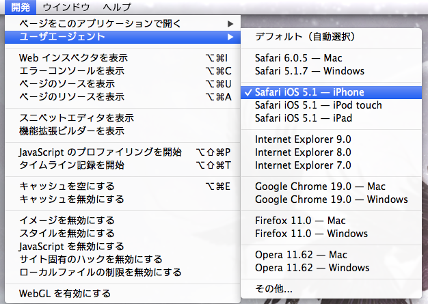
Task: Toggle WebGL を有効にする
Action: coord(122,294)
